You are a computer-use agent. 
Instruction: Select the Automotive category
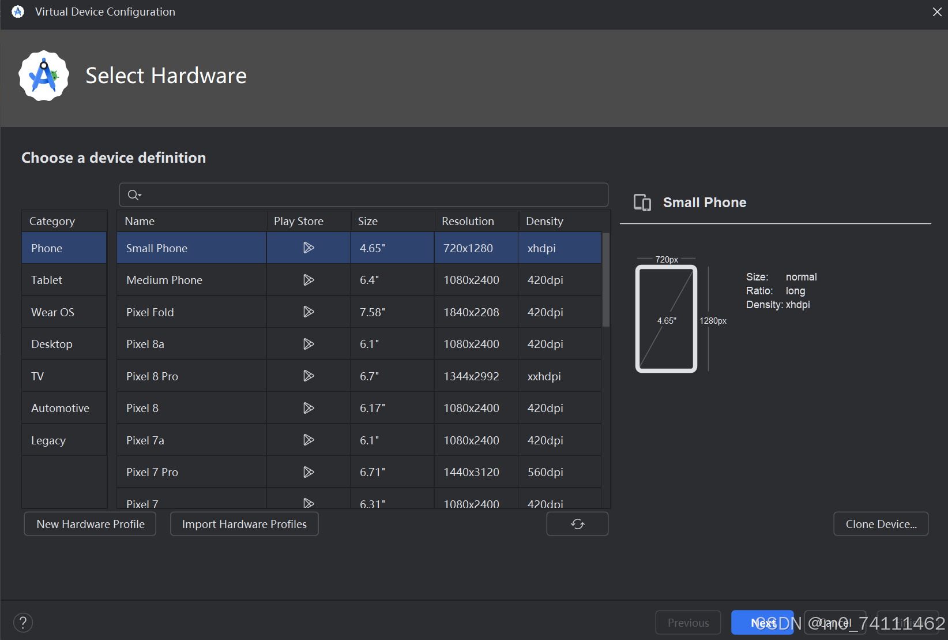pyautogui.click(x=64, y=408)
